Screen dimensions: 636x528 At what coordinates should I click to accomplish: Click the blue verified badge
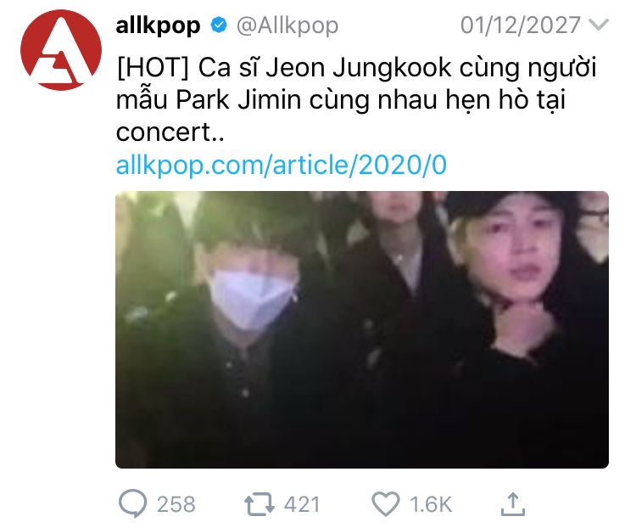(219, 25)
